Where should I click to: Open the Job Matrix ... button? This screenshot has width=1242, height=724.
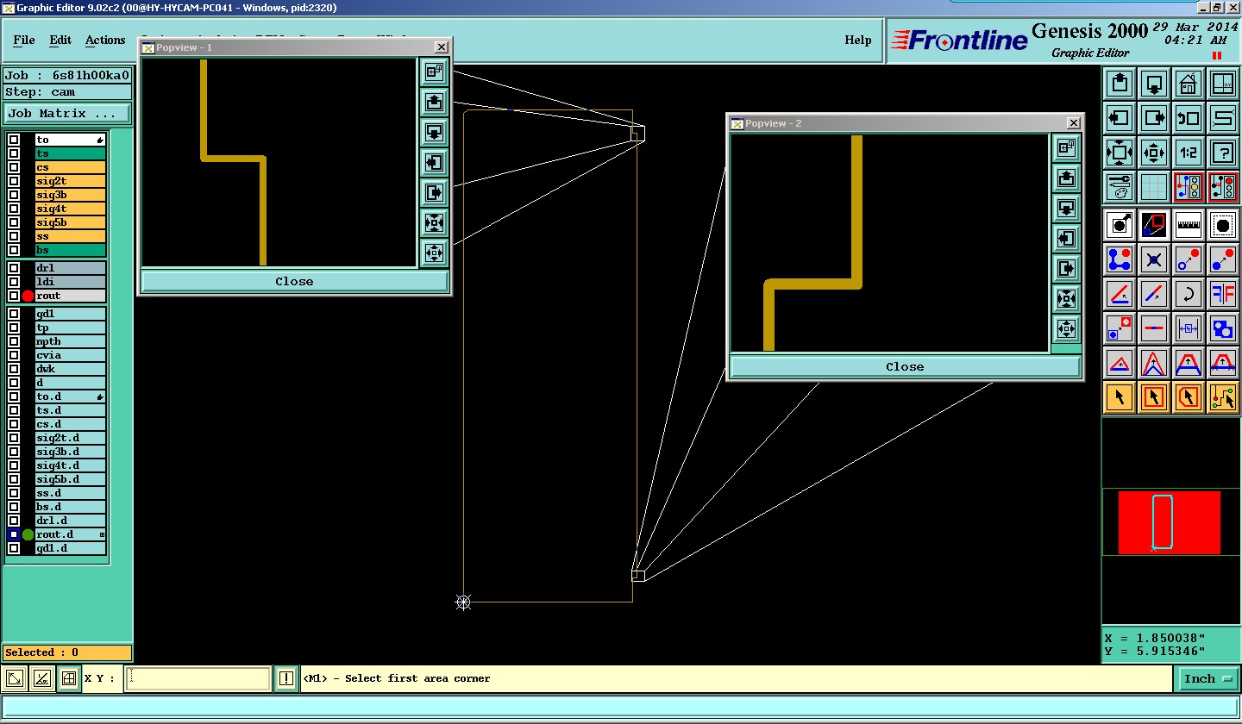[67, 114]
